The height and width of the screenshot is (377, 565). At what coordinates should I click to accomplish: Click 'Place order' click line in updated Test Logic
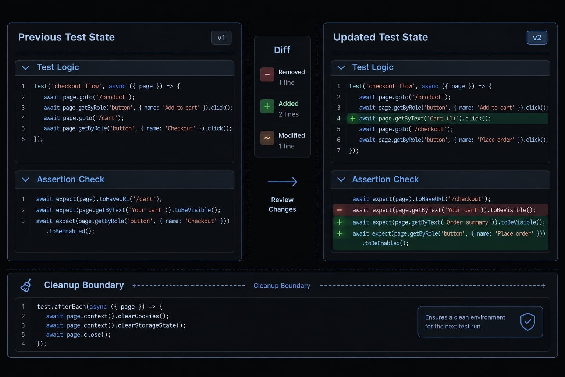tap(454, 140)
